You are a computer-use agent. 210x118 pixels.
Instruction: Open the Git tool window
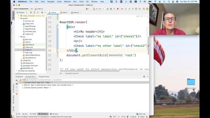coord(18,114)
